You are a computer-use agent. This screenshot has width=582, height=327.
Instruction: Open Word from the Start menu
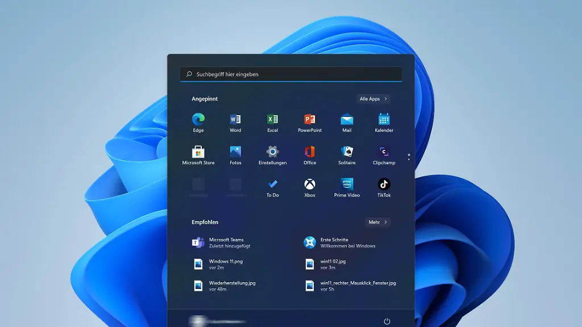pyautogui.click(x=235, y=120)
